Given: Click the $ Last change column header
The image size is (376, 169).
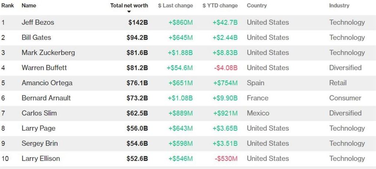Looking at the screenshot, I should point(175,5).
